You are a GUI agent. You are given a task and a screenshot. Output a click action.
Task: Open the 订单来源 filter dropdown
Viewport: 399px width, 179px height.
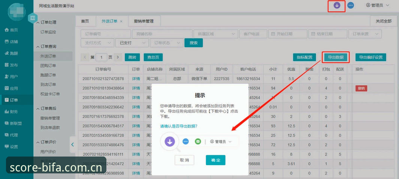[365, 34]
